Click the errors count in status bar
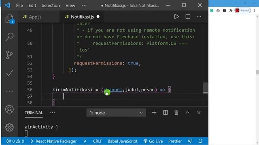This screenshot has height=145, width=259. 11,141
